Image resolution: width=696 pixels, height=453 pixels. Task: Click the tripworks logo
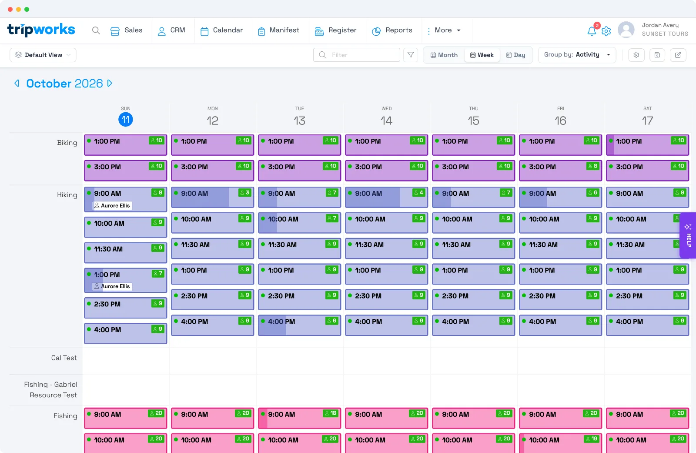coord(41,30)
